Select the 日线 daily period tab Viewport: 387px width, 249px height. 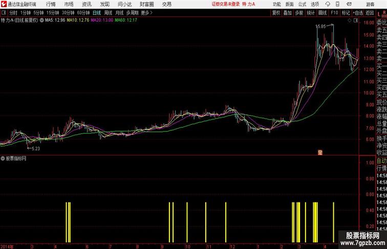(97, 13)
